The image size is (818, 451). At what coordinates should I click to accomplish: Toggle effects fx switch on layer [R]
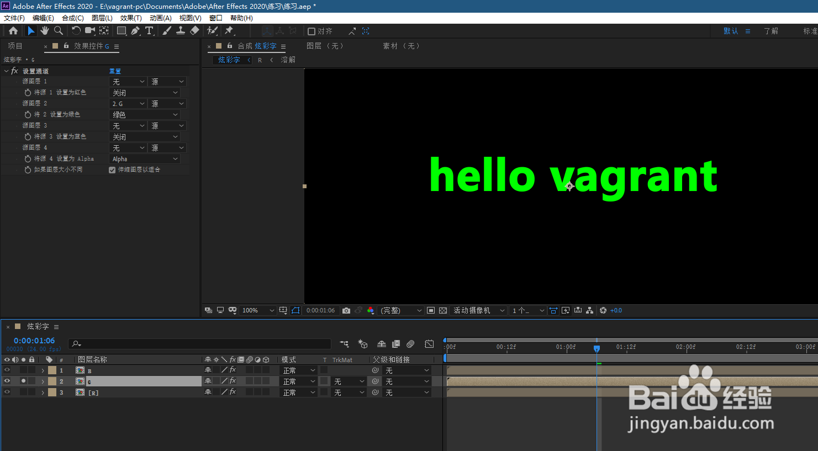point(233,392)
